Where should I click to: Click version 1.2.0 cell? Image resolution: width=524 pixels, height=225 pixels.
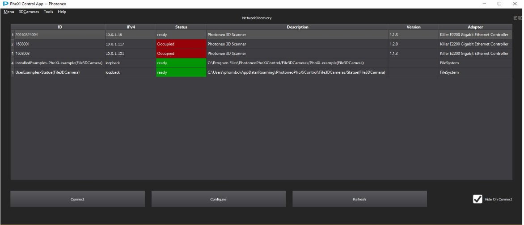(x=414, y=44)
